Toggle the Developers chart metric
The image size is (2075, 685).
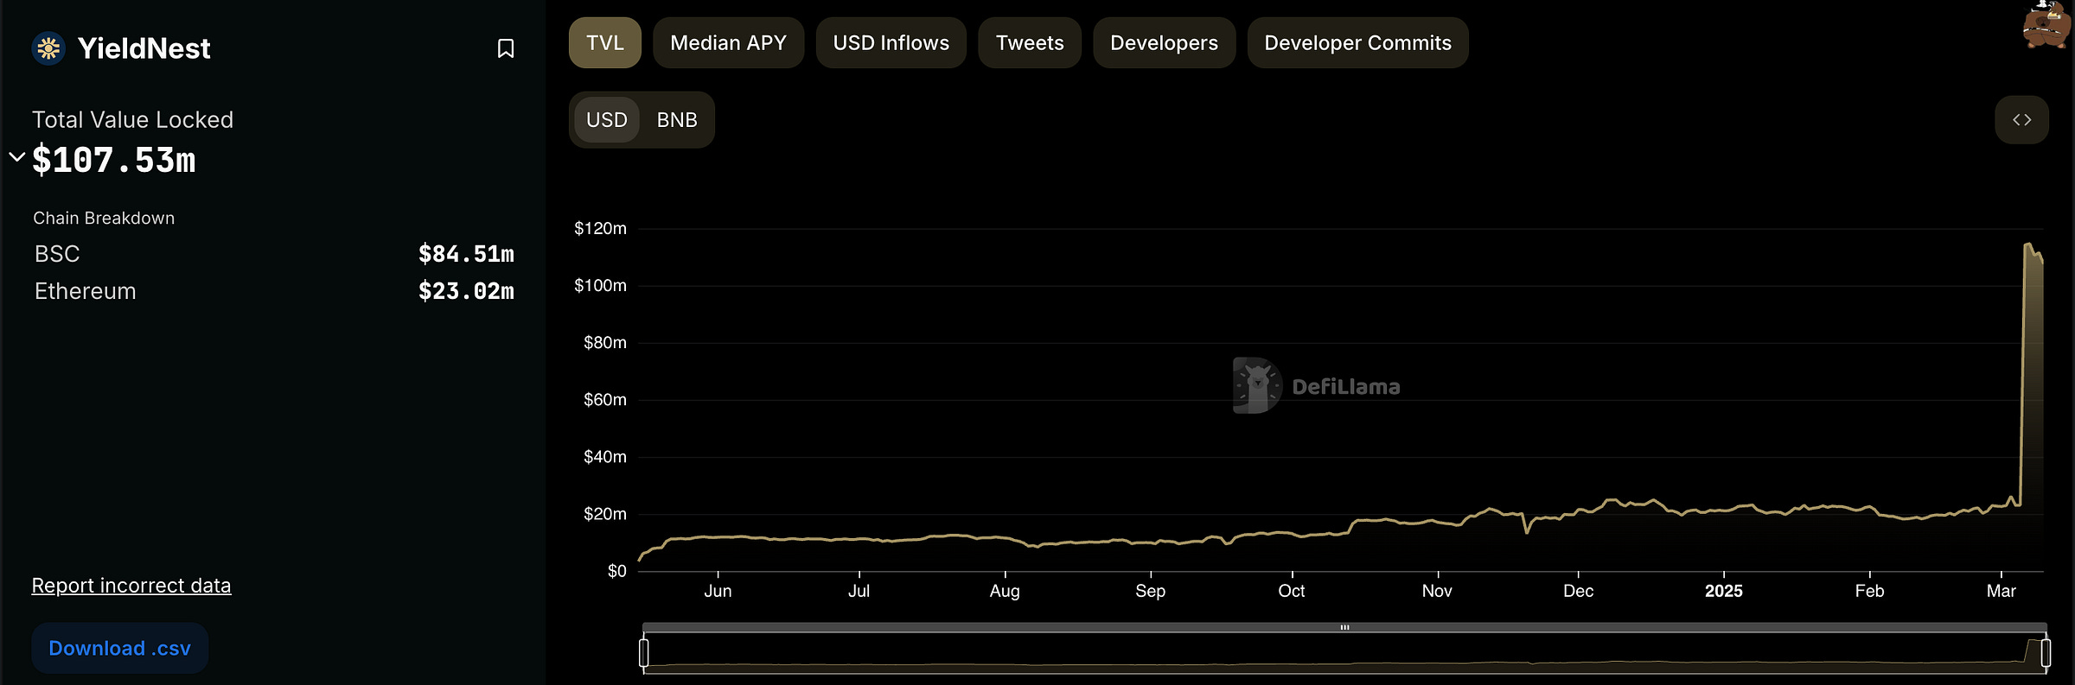pos(1164,42)
